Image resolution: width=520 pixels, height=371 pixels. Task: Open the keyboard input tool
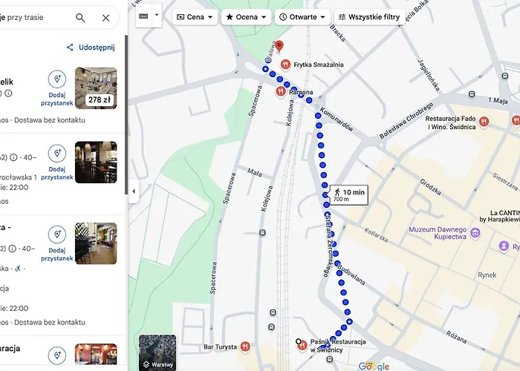(x=143, y=16)
